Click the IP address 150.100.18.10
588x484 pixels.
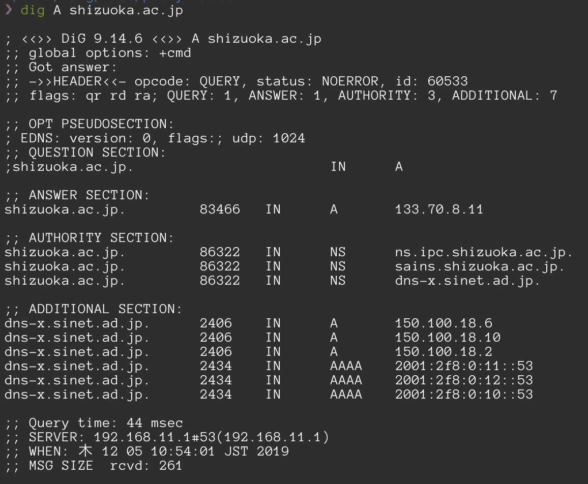pos(448,338)
